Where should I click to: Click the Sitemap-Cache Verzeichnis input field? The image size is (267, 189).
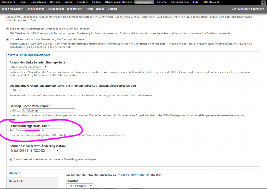pyautogui.click(x=48, y=110)
